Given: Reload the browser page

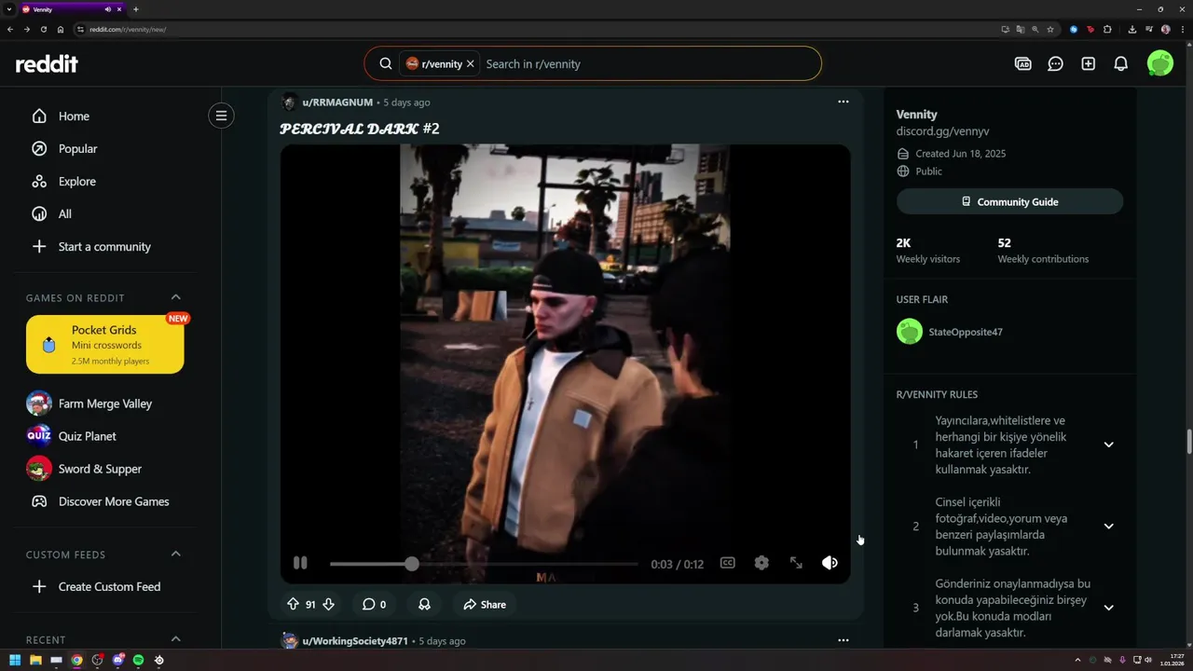Looking at the screenshot, I should 44,29.
